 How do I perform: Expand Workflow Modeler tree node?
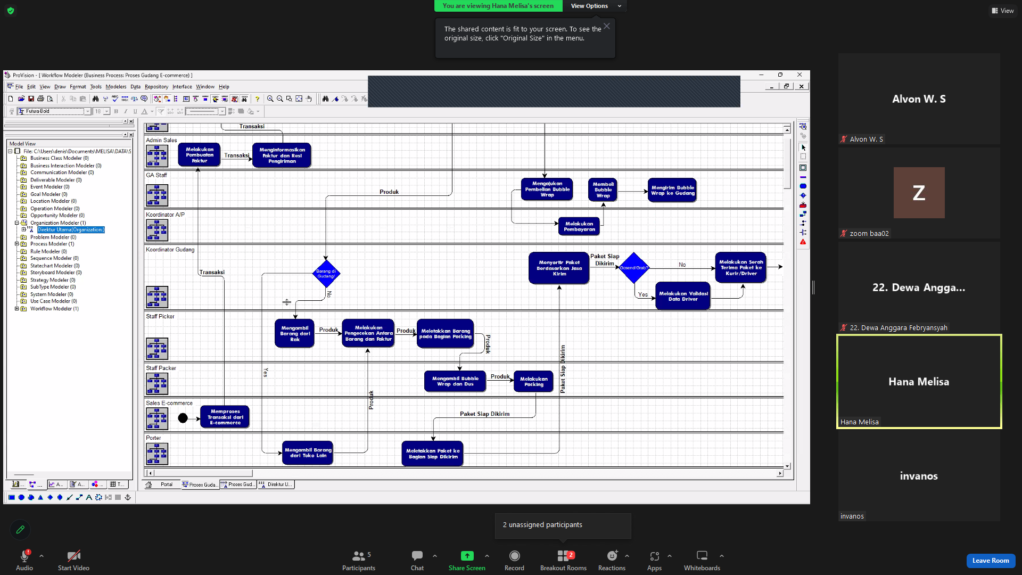point(17,309)
